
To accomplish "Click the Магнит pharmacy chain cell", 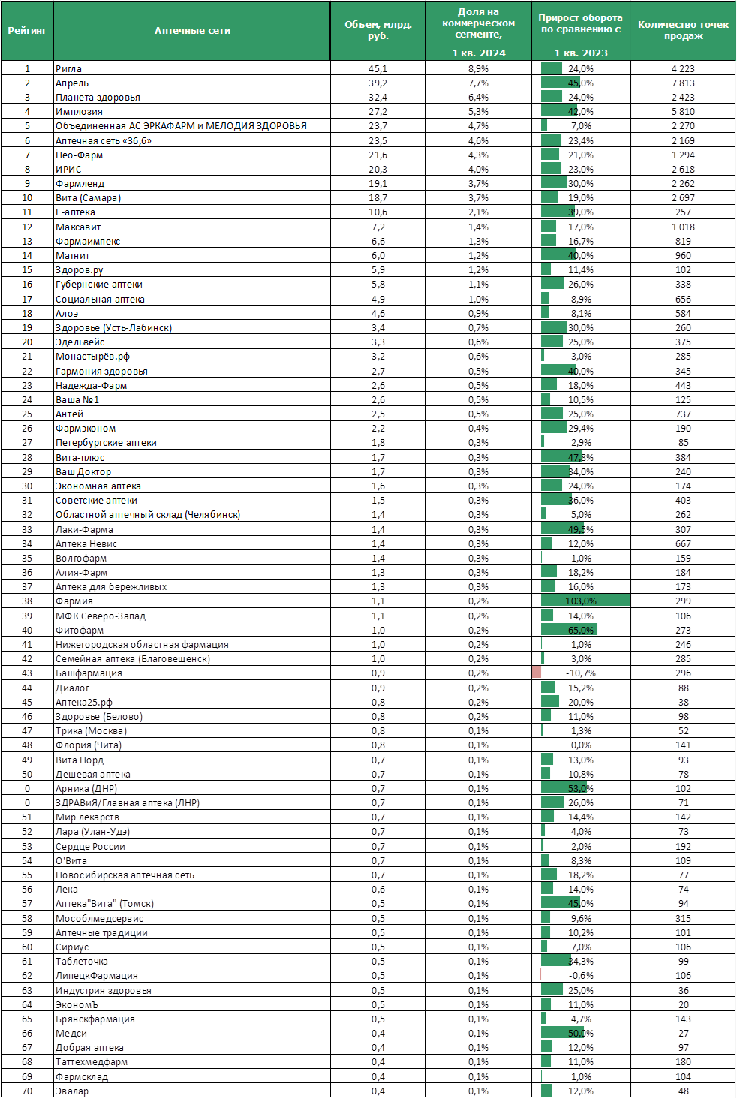I will coord(192,255).
